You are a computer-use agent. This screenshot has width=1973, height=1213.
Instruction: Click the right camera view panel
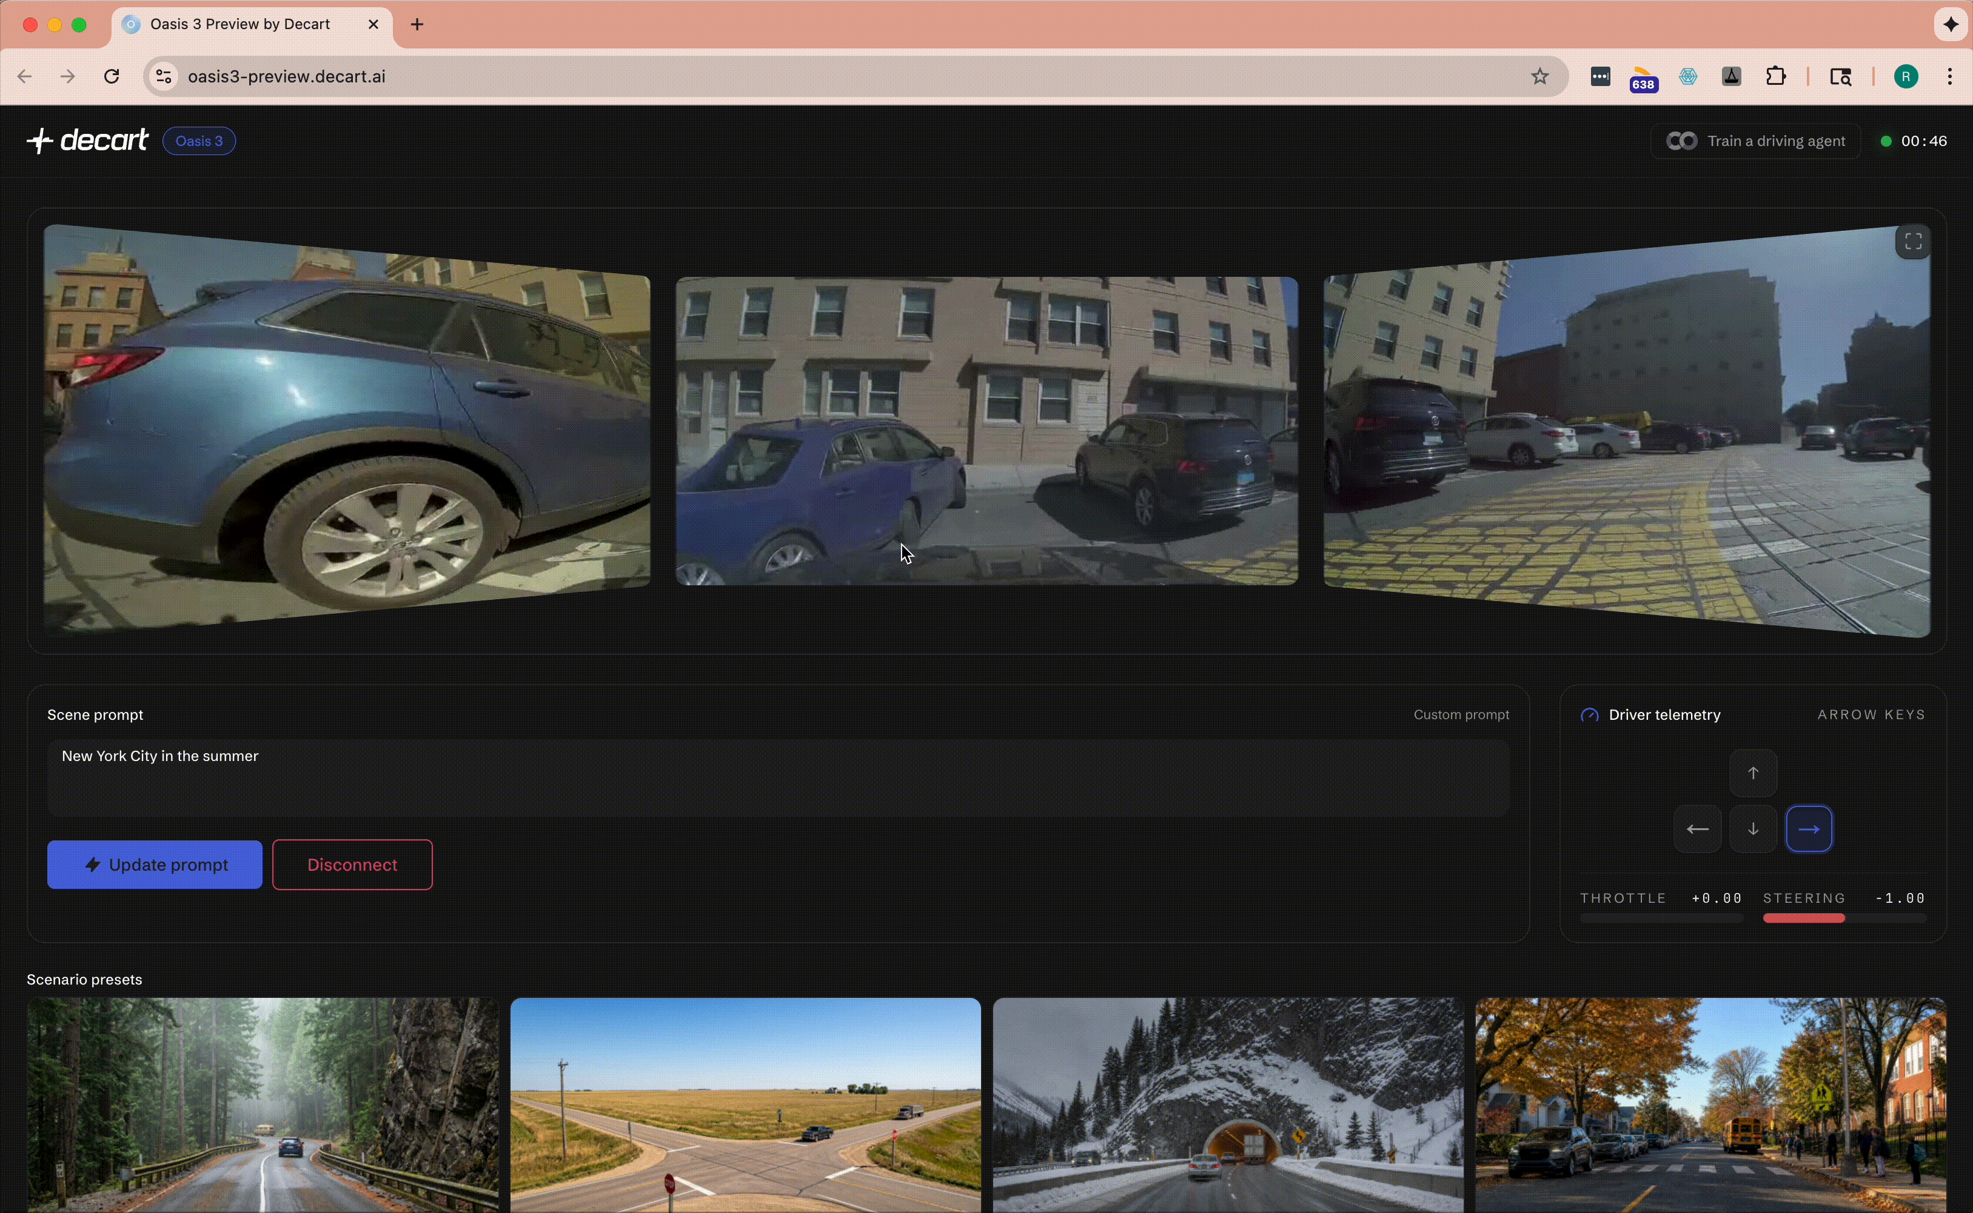(x=1627, y=431)
